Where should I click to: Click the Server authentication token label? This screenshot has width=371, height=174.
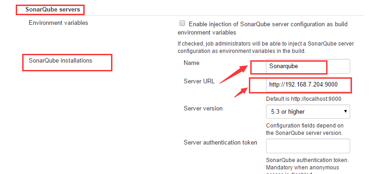click(x=220, y=142)
